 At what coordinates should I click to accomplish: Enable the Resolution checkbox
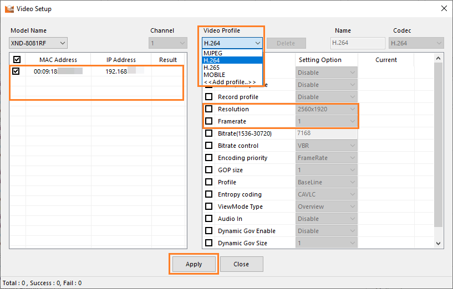(208, 109)
